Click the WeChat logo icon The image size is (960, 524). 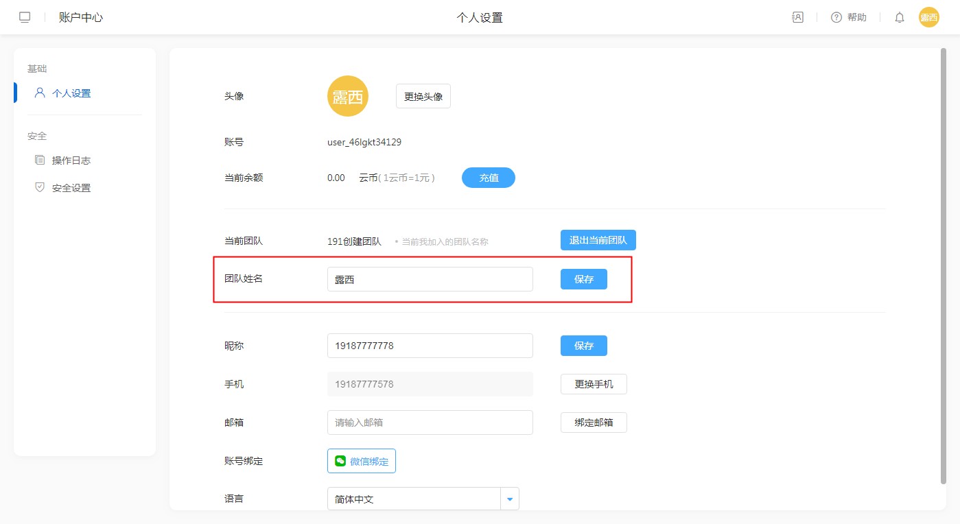[x=340, y=461]
